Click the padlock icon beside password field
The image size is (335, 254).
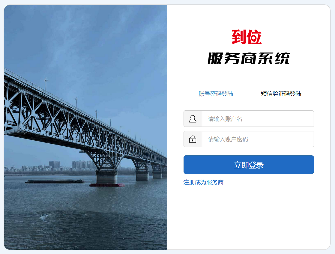coord(193,139)
